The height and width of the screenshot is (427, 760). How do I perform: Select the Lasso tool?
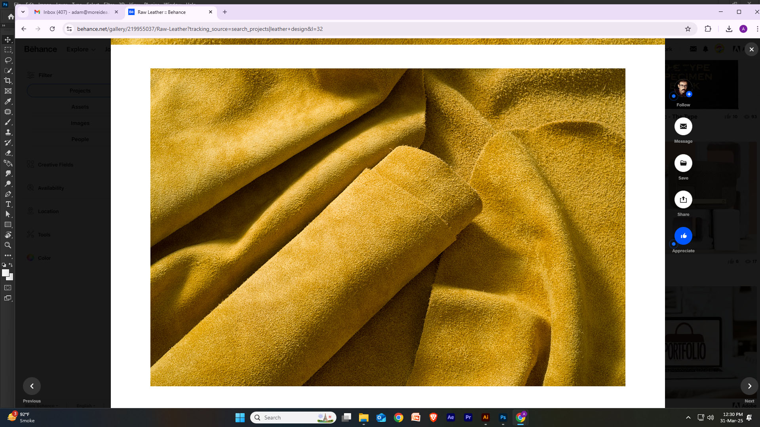(x=8, y=60)
